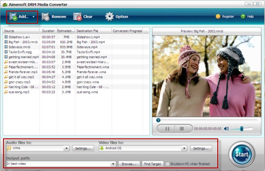The image size is (265, 171).
Task: Enable Shutdown PC when finished checkbox
Action: 167,164
